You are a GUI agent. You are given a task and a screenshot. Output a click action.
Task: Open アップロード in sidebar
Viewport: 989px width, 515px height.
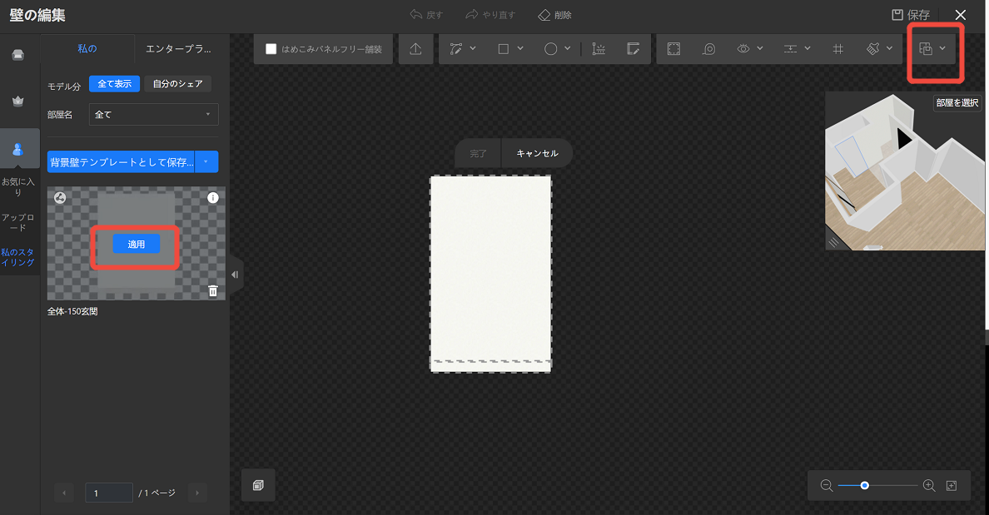tap(18, 222)
